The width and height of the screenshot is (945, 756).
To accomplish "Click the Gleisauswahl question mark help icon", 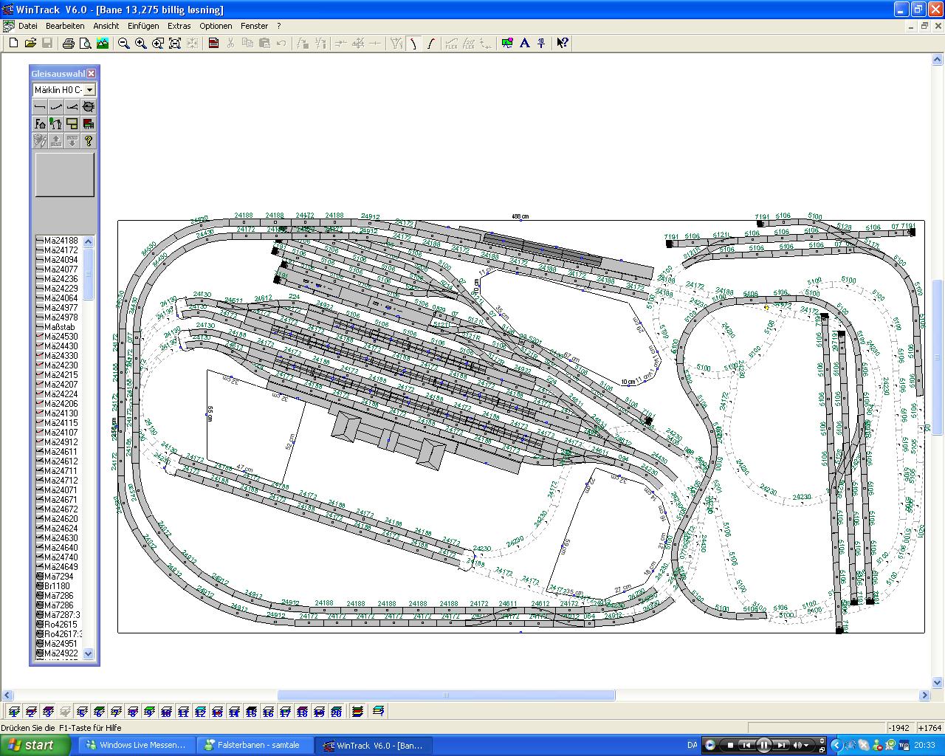I will 89,140.
